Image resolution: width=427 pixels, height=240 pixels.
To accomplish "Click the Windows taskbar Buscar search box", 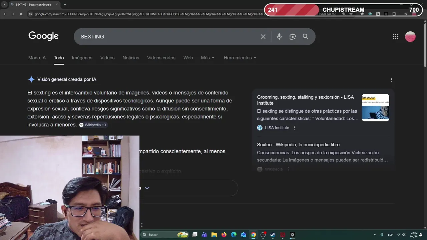I will (164, 235).
